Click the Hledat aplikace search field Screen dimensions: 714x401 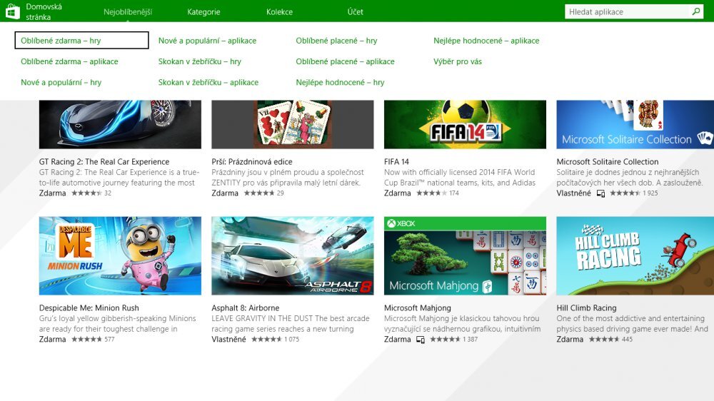point(627,12)
